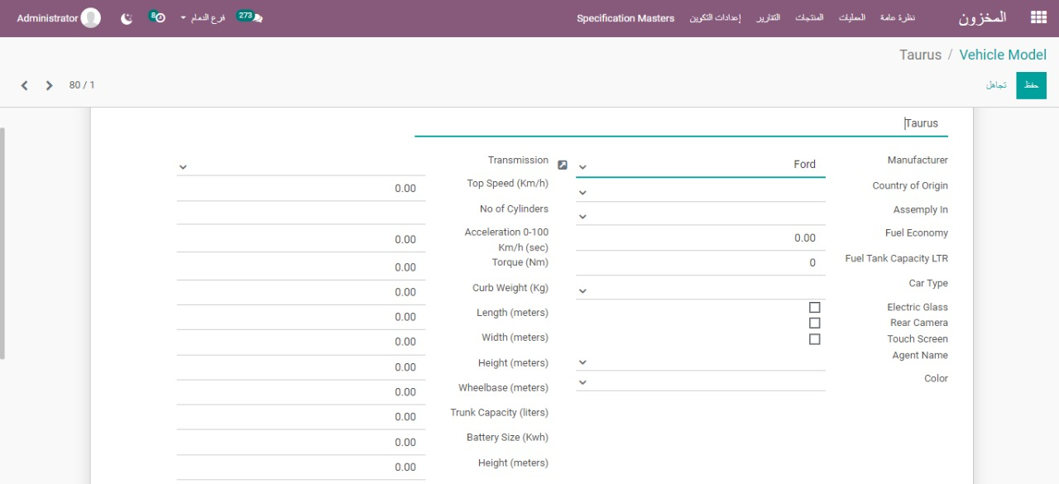Open the conversations icon showing 273

coord(249,17)
